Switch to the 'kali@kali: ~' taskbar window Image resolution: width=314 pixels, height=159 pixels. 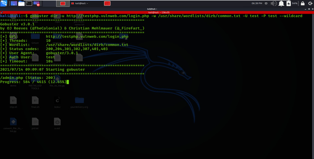point(80,3)
